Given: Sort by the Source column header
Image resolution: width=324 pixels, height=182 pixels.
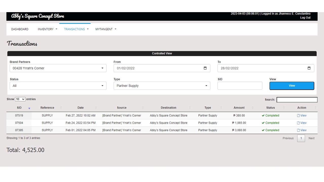Looking at the screenshot, I should [122, 108].
